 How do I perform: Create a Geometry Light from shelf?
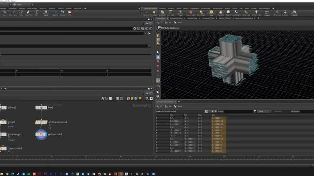[x=180, y=13]
